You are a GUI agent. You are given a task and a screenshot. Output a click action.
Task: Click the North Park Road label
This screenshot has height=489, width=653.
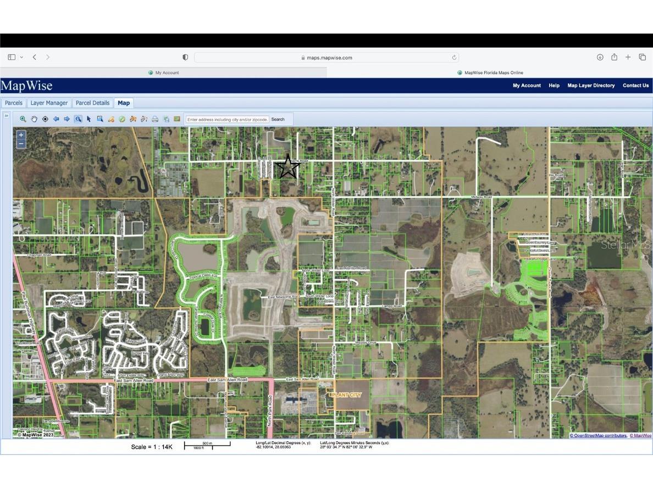pyautogui.click(x=270, y=411)
